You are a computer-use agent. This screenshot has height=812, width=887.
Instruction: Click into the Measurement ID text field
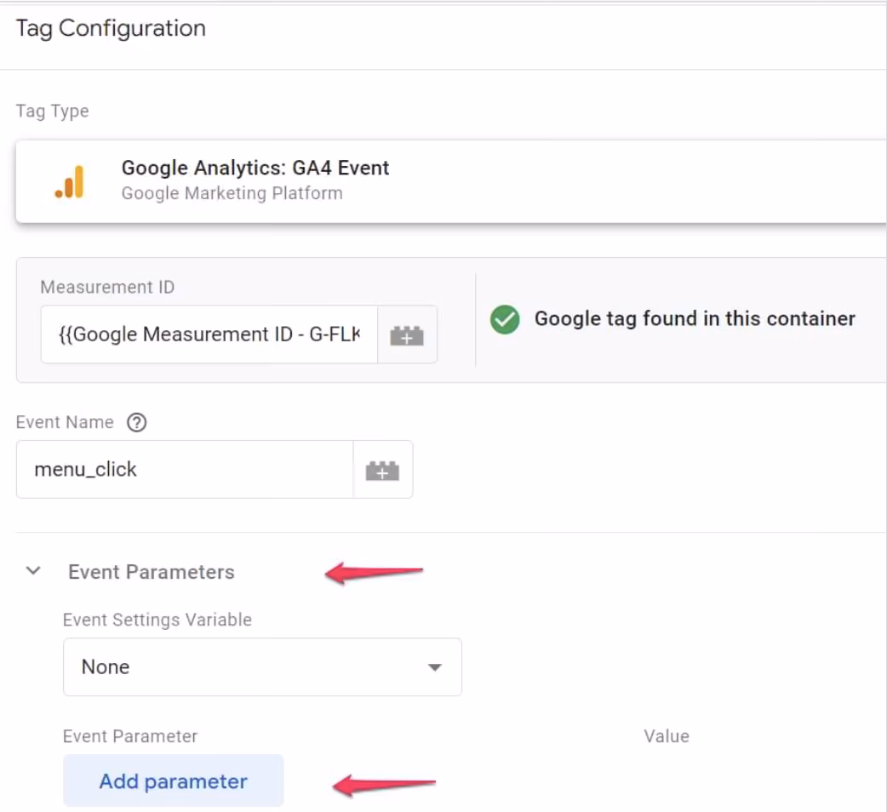click(x=209, y=335)
